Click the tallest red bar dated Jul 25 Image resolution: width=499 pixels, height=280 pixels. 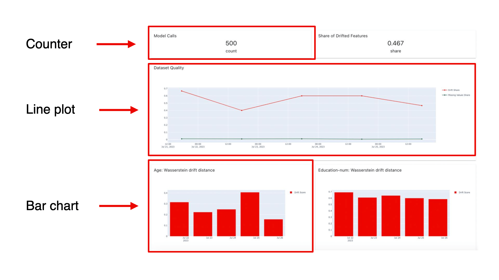250,214
